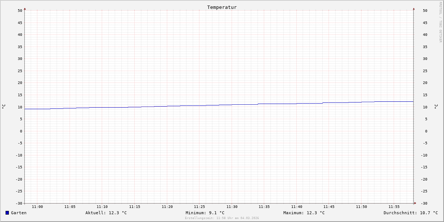Select the "Aktuell: 12.3 °C" value
Viewport: 444px width, 222px height.
click(x=106, y=213)
